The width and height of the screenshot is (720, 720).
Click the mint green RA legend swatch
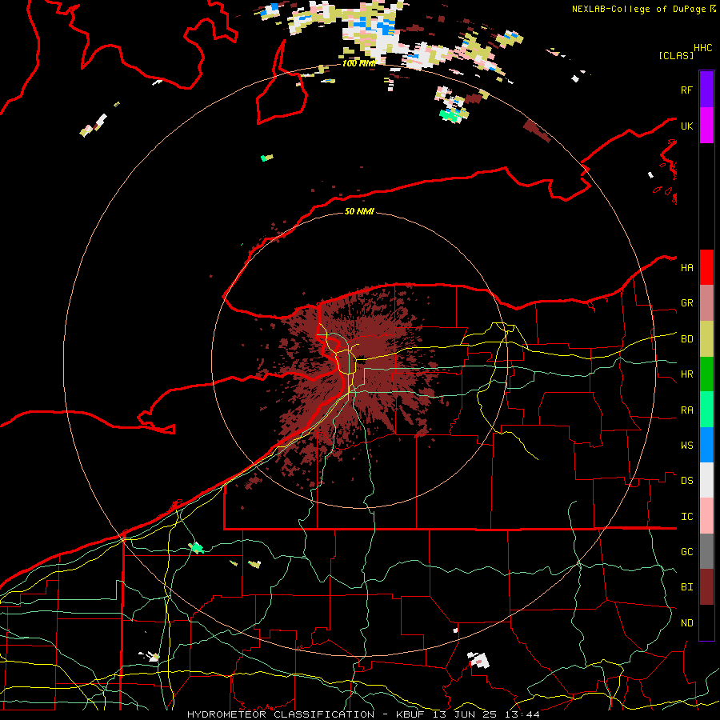click(706, 410)
